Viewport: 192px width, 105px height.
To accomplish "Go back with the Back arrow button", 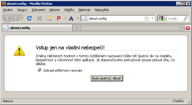I will click(x=7, y=19).
